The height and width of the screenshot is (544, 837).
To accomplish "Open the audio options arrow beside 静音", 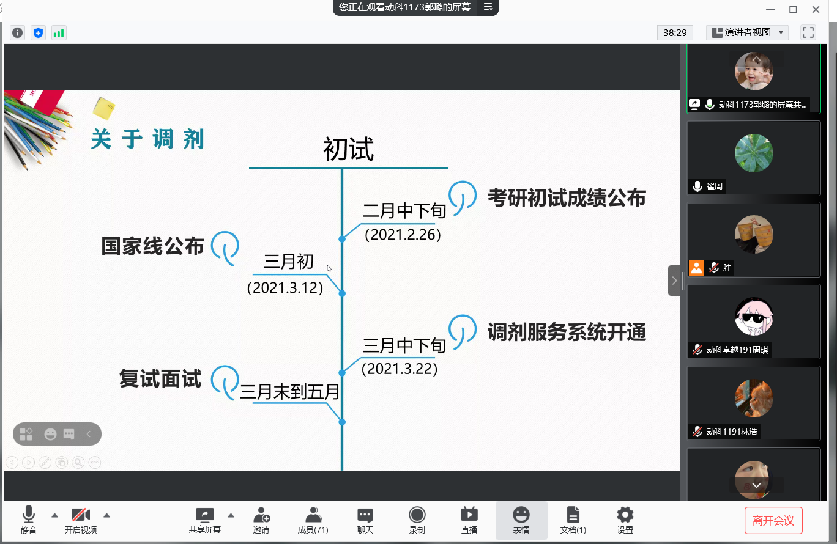I will (x=54, y=515).
